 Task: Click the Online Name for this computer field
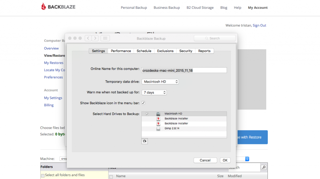click(184, 70)
